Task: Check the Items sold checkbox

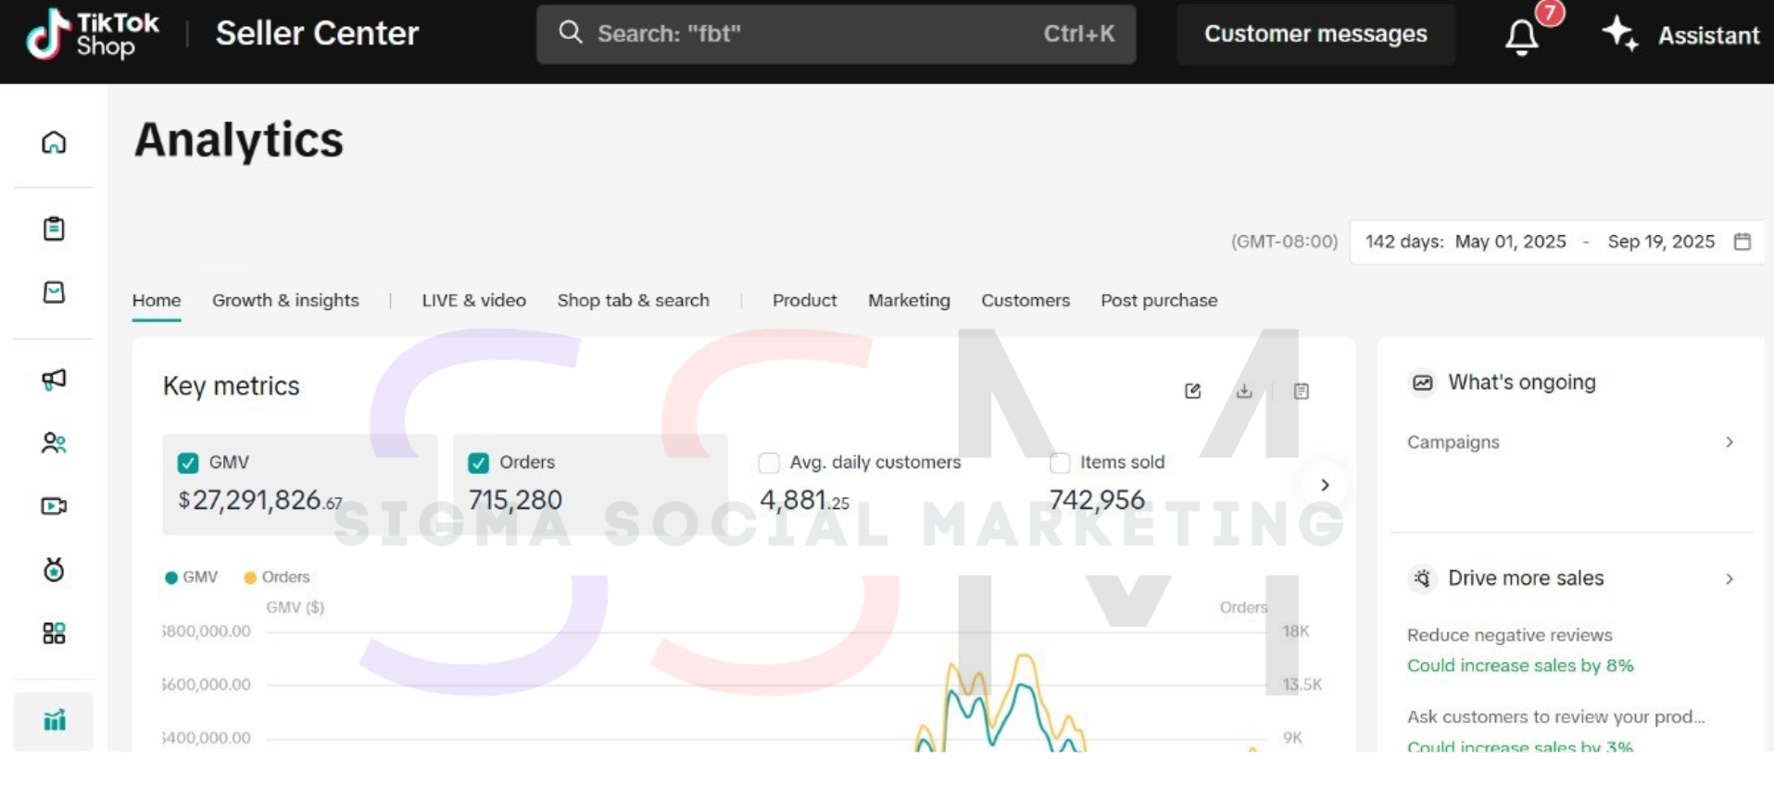Action: (x=1060, y=463)
